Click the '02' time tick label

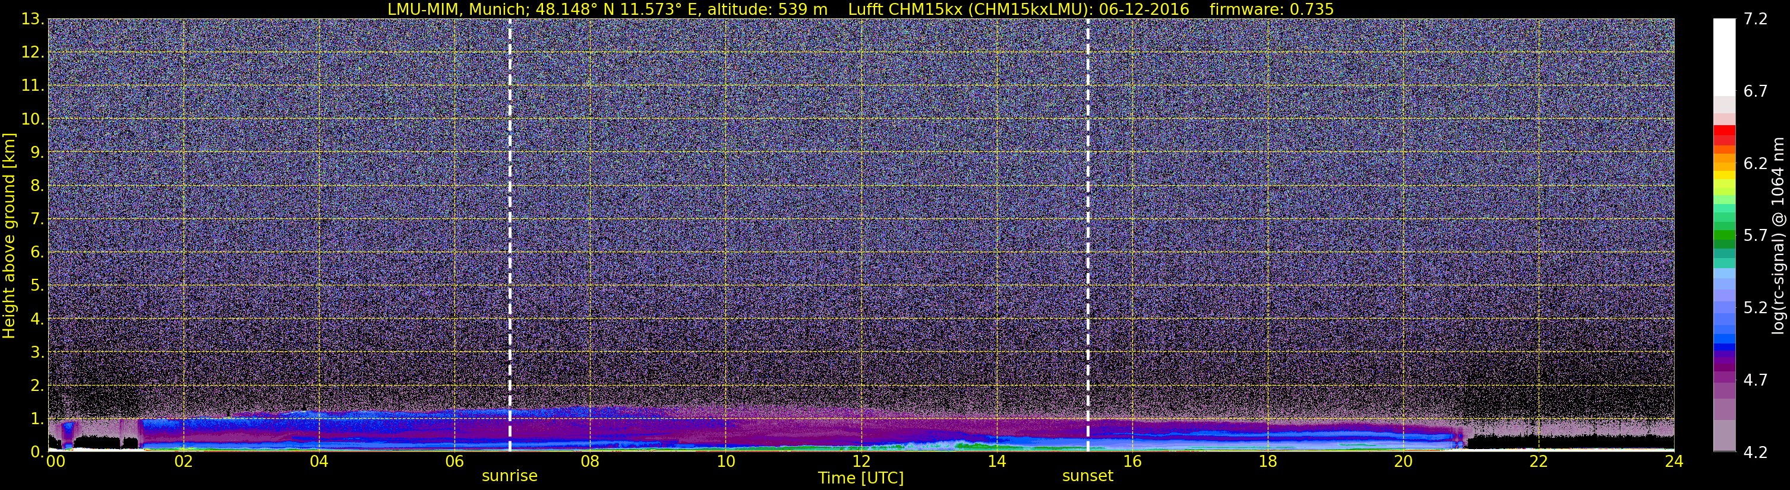point(184,462)
